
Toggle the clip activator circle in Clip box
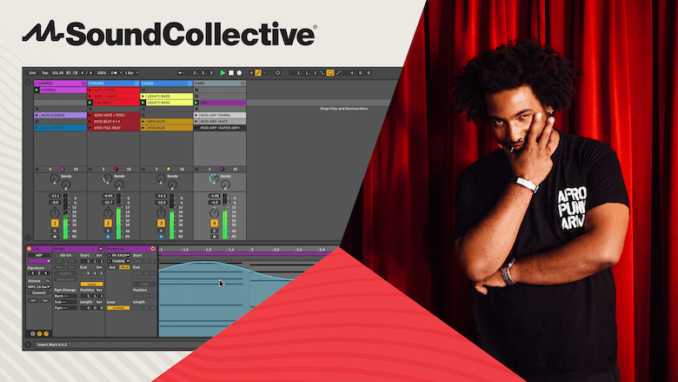[x=29, y=249]
